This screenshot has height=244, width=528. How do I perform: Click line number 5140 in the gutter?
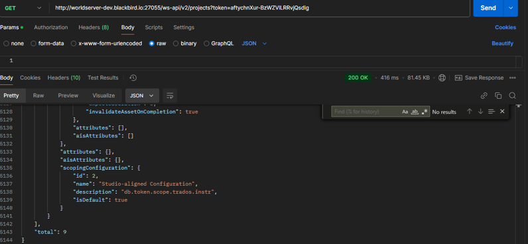pyautogui.click(x=6, y=208)
